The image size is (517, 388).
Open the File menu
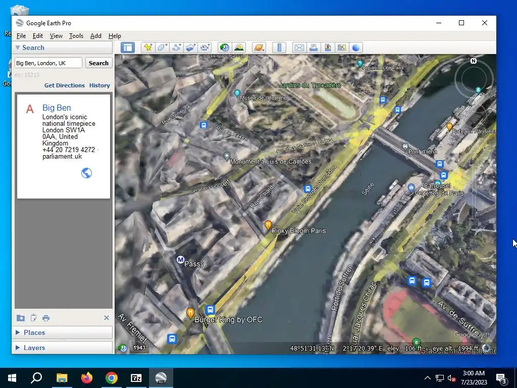[21, 36]
